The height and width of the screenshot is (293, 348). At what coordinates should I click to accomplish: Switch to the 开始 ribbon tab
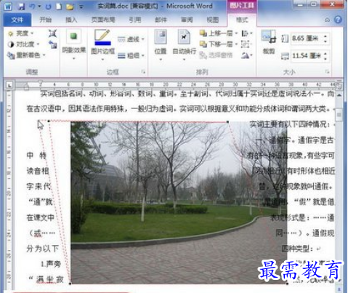pos(46,20)
